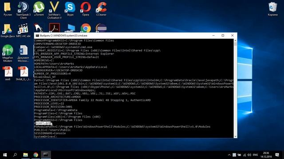Open the clock and date flyout
The image size is (284, 159).
[x=266, y=155]
